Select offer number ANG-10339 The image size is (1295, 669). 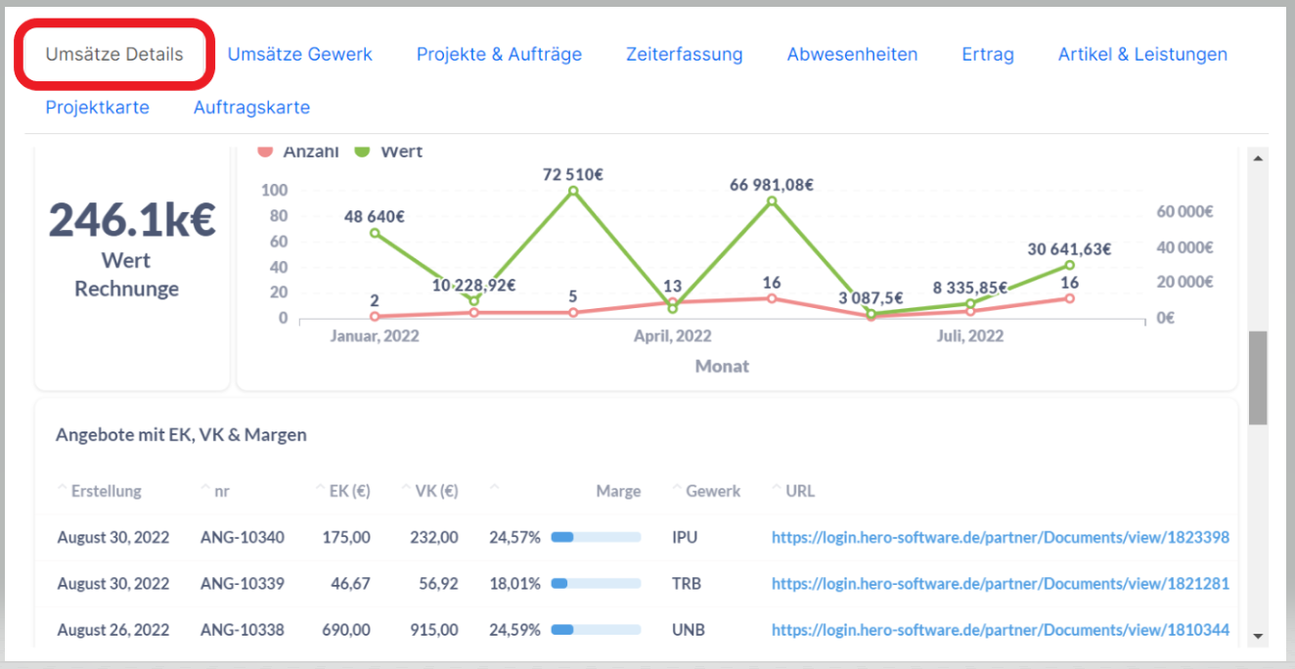[243, 584]
